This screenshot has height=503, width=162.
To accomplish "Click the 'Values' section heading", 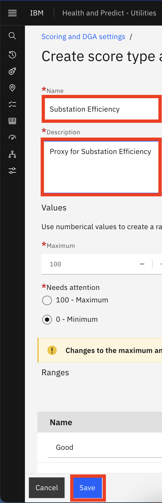I will pyautogui.click(x=54, y=208).
